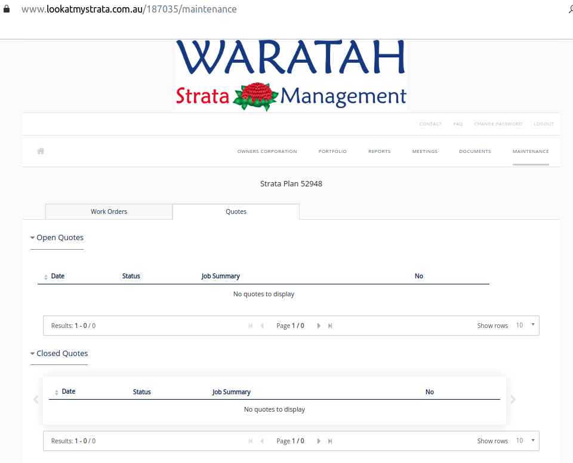The image size is (573, 463).
Task: Select the Quotes tab
Action: point(236,211)
